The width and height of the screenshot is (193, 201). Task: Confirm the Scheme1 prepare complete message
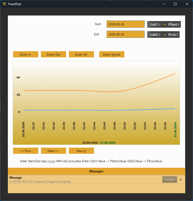(x=170, y=179)
